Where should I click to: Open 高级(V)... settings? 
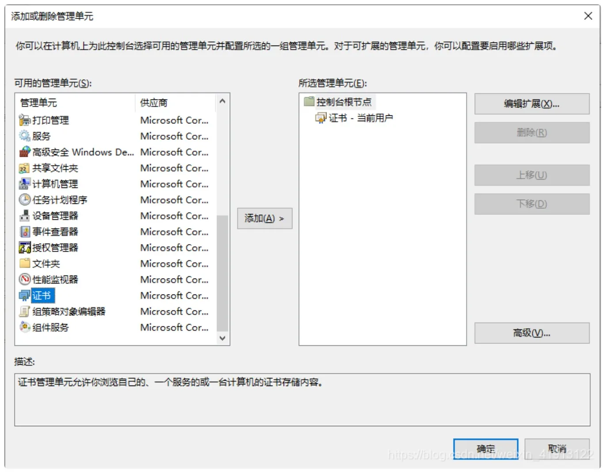click(532, 333)
